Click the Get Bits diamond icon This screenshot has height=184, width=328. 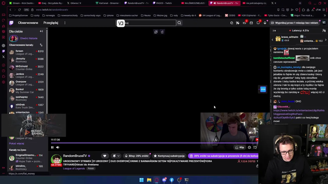265,23
